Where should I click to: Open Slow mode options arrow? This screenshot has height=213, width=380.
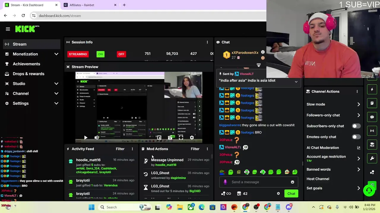[x=359, y=104]
